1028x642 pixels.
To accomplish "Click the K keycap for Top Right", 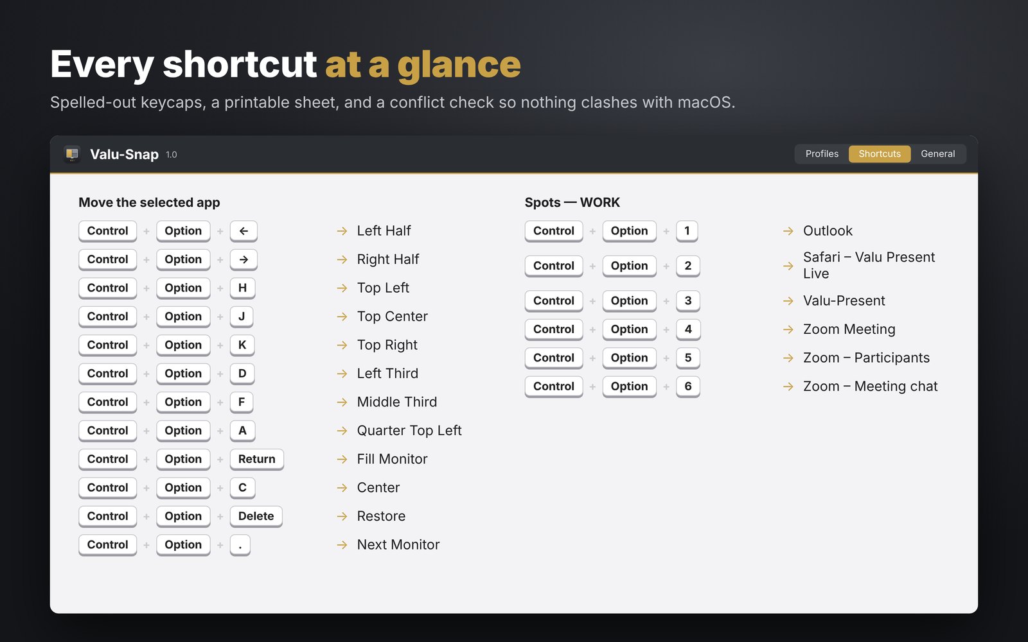I will [x=242, y=345].
